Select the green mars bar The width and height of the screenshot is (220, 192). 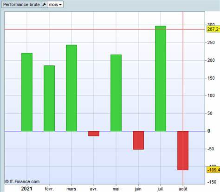point(71,88)
